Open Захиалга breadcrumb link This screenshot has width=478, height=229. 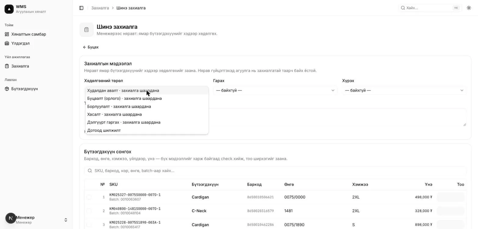point(100,8)
